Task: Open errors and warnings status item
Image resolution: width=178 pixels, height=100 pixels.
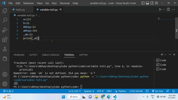Action: tap(8, 91)
